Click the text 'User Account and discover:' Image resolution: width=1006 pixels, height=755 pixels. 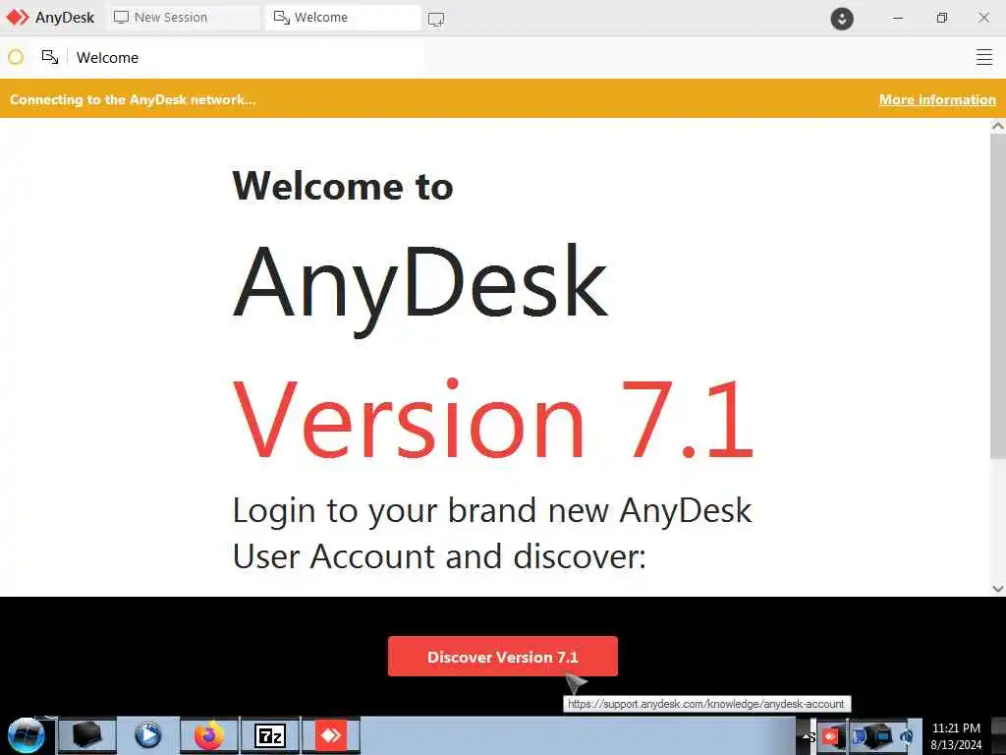tap(439, 556)
